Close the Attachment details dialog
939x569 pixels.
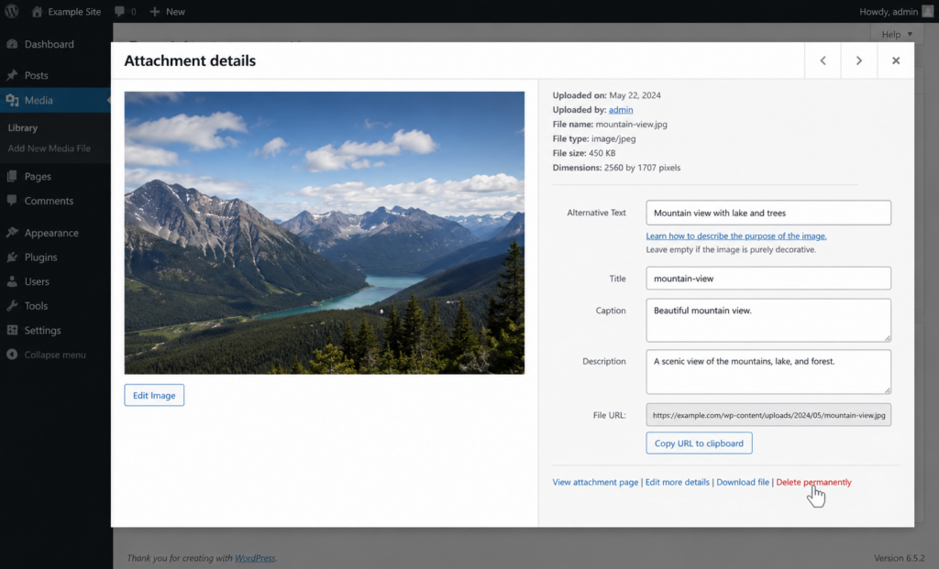tap(896, 60)
